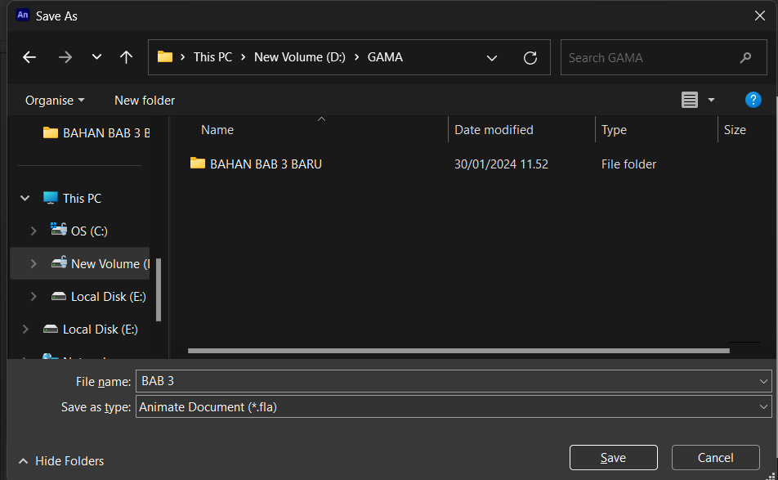Expand the OS (C:) drive node
This screenshot has height=480, width=778.
point(34,231)
